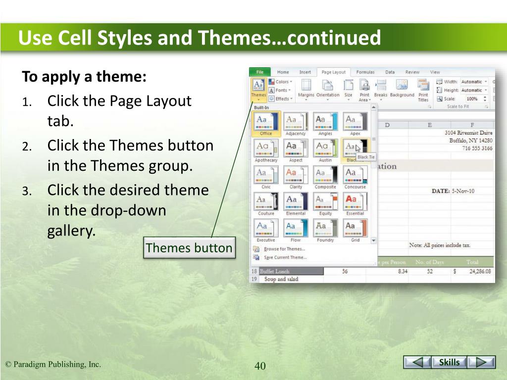Open the Orientation options
The width and height of the screenshot is (507, 380).
(x=328, y=90)
